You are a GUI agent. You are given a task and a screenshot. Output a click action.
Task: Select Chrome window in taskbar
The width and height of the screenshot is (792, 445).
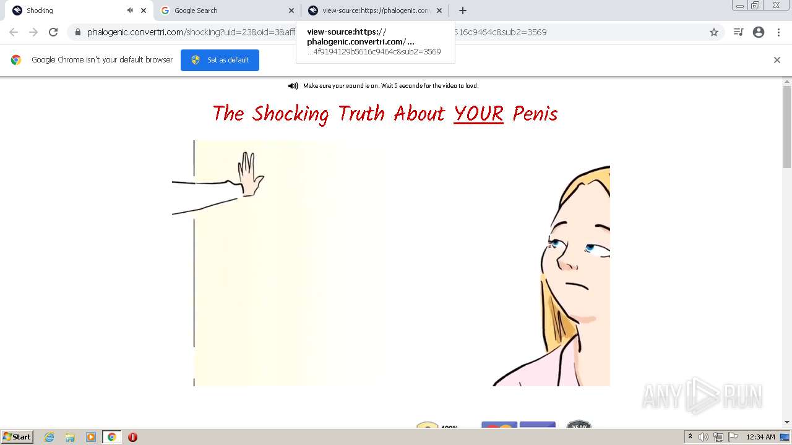tap(112, 437)
